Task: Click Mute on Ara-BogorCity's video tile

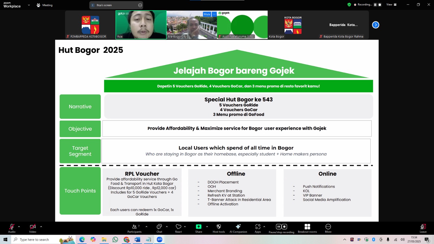Action: [207, 14]
